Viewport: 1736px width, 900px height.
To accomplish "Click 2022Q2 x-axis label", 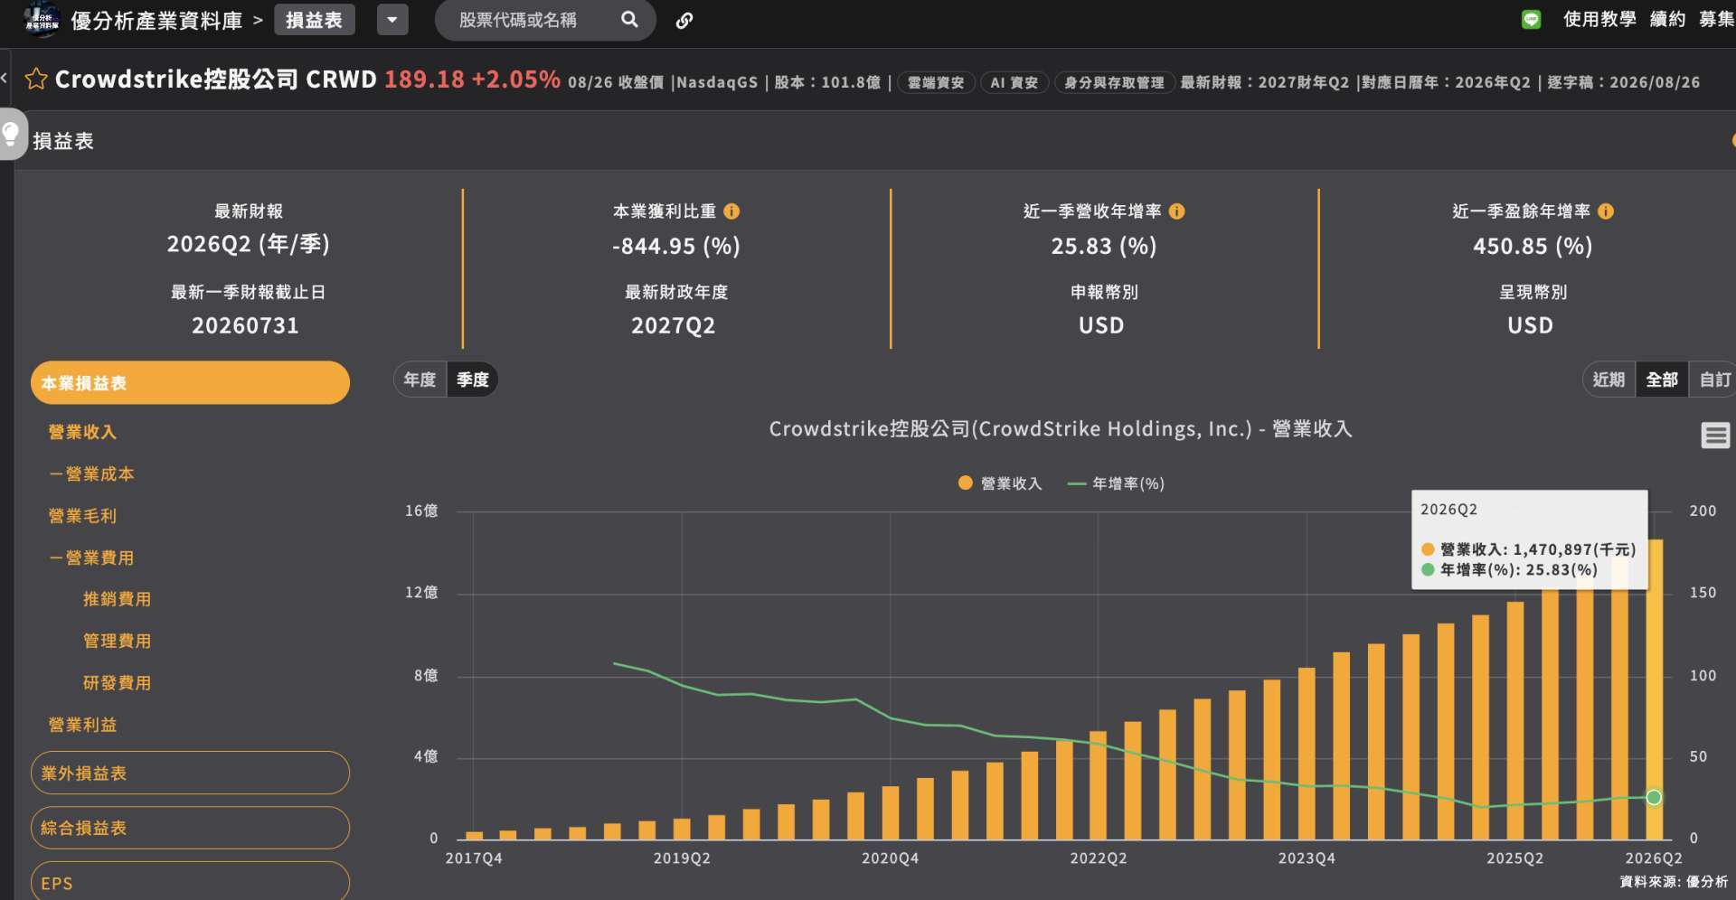I will pyautogui.click(x=1099, y=858).
